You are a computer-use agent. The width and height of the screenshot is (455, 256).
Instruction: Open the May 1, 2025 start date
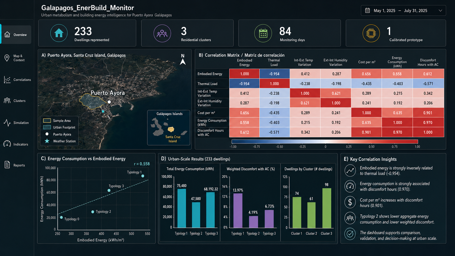[384, 11]
